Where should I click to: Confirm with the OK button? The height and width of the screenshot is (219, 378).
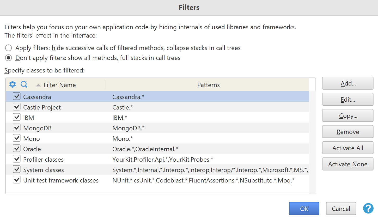pyautogui.click(x=304, y=209)
